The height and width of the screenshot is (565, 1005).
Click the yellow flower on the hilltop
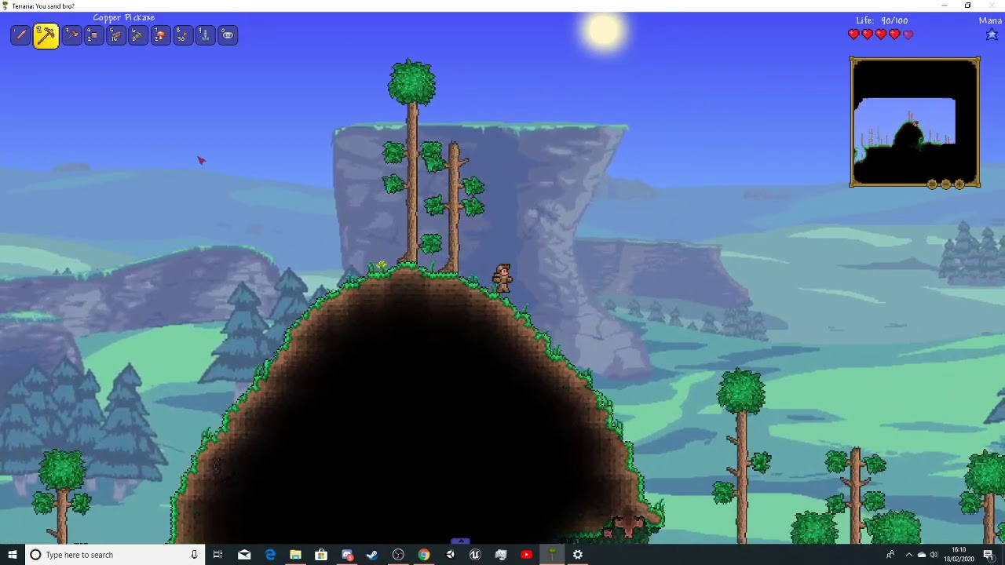(x=382, y=266)
